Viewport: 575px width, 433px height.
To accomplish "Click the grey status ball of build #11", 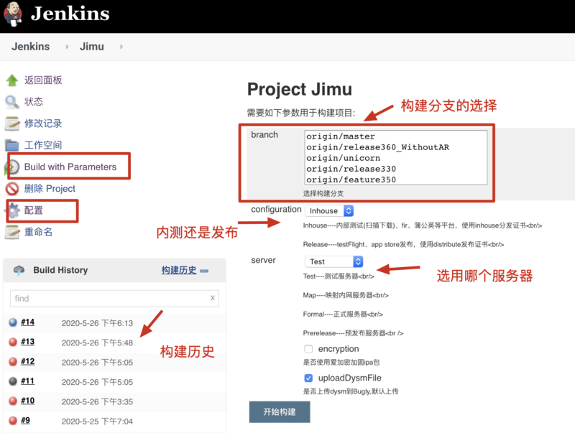I will (13, 381).
